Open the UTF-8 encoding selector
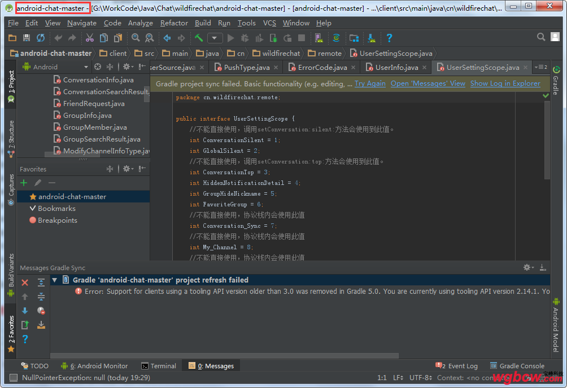Viewport: 567px width, 388px height. (x=421, y=377)
